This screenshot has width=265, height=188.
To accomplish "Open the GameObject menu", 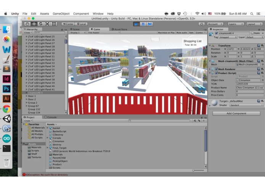I will pyautogui.click(x=61, y=14).
